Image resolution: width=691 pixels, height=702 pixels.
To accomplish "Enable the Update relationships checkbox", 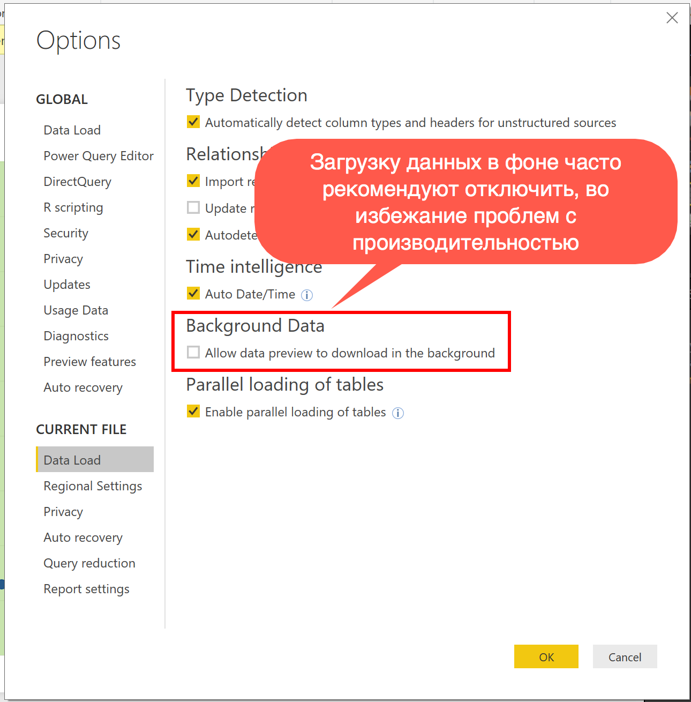I will pyautogui.click(x=193, y=208).
